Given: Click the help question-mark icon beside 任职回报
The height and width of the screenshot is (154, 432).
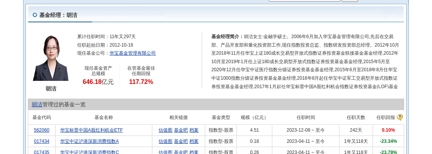Looking at the screenshot, I should 400,117.
